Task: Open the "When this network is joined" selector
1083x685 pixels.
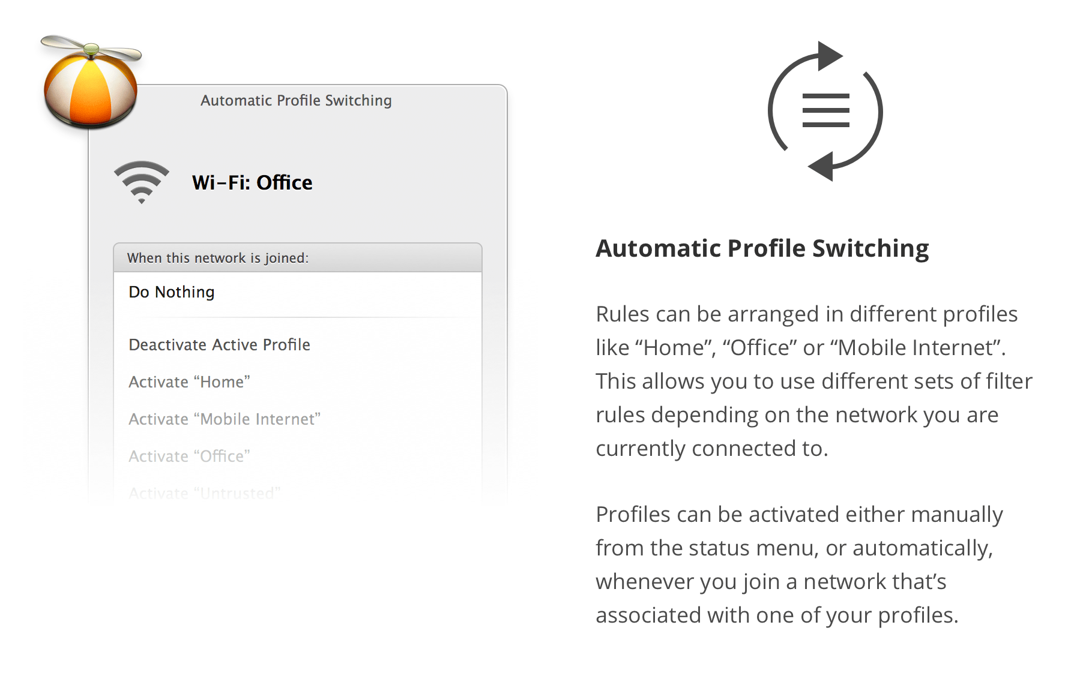Action: pos(217,258)
